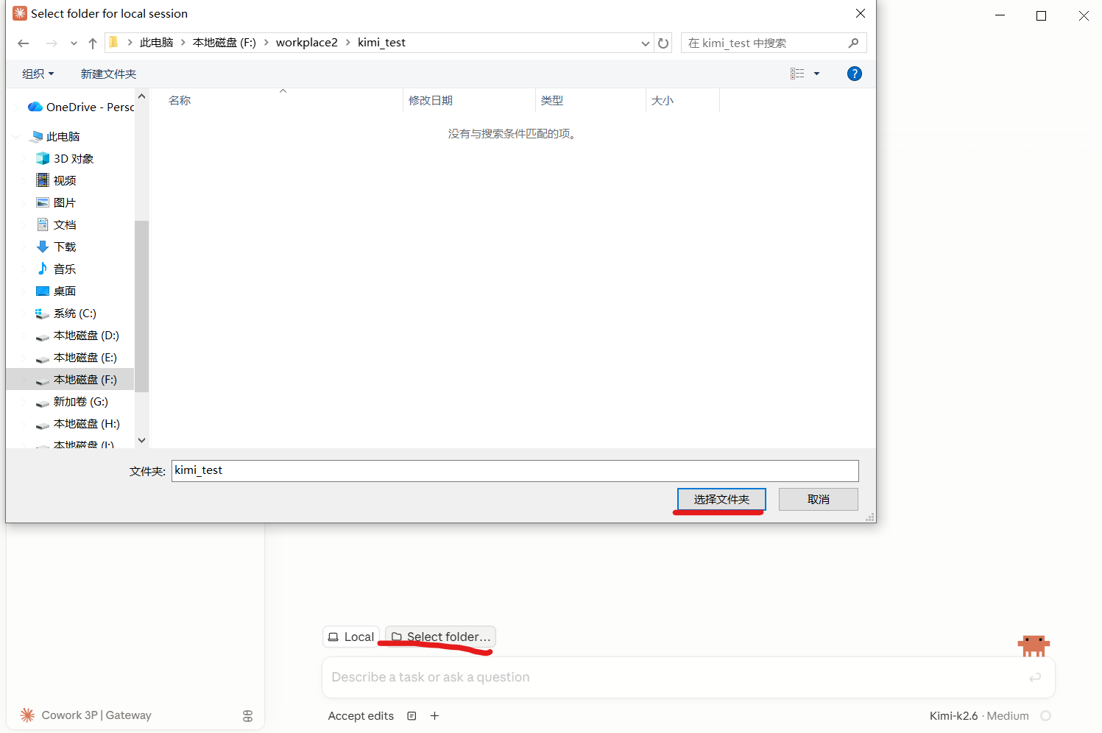The height and width of the screenshot is (733, 1102).
Task: Go forward using the right arrow
Action: pyautogui.click(x=52, y=43)
